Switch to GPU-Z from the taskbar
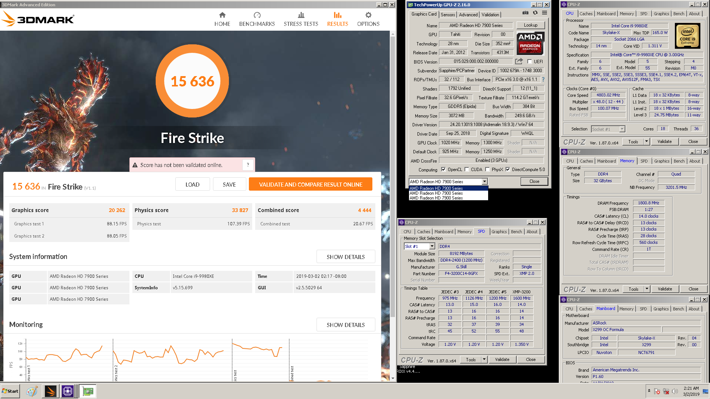The height and width of the screenshot is (399, 710). click(88, 391)
